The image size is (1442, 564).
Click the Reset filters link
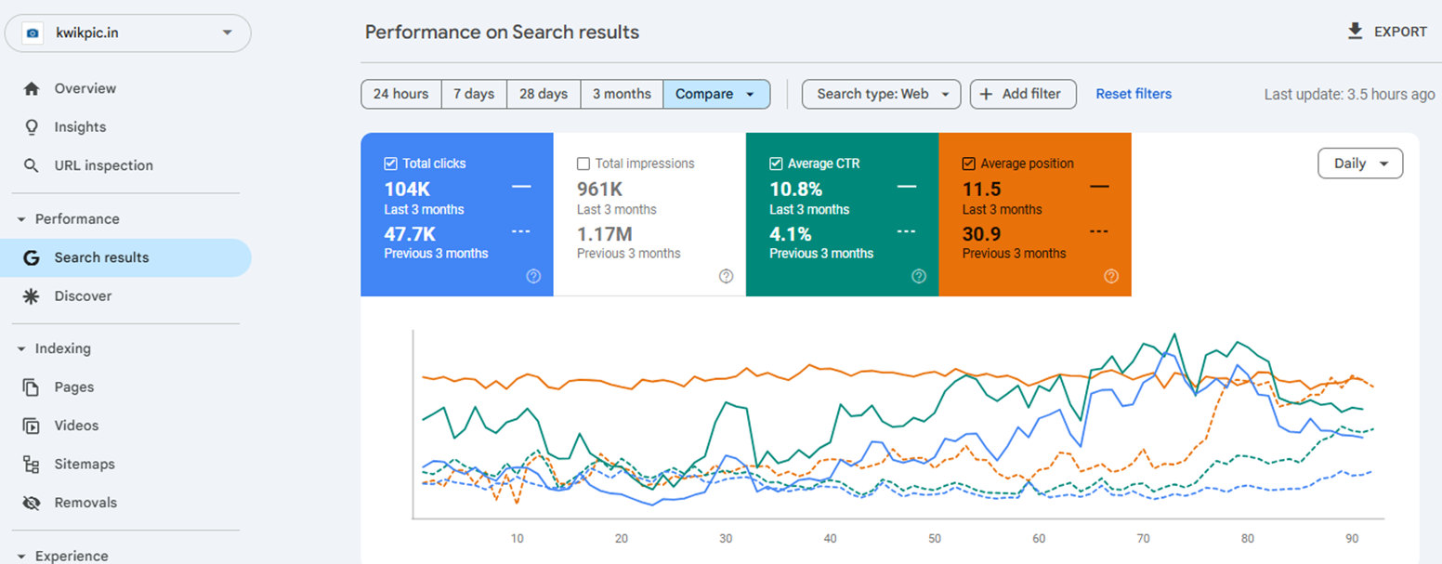[x=1134, y=94]
